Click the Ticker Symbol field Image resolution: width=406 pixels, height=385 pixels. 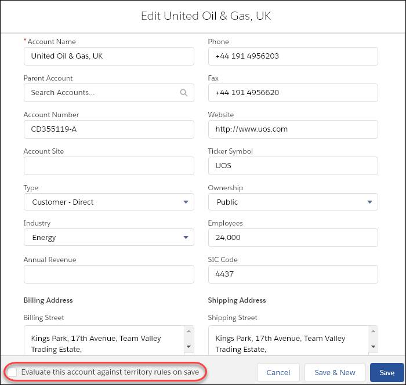pos(293,166)
